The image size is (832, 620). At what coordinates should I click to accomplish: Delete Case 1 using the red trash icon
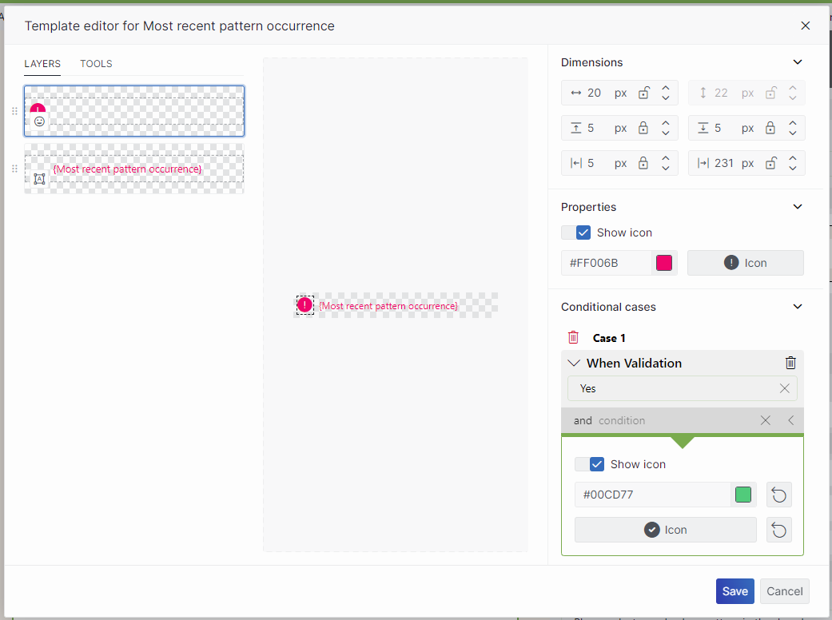click(573, 337)
